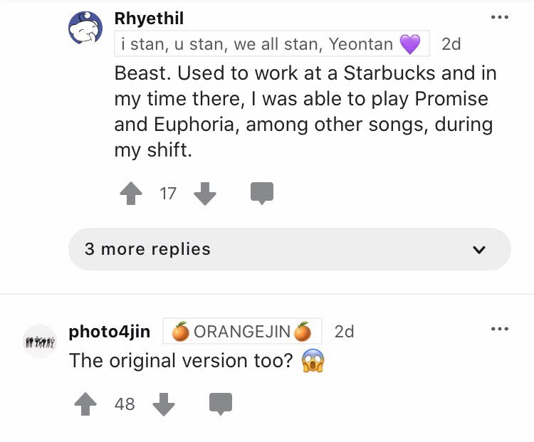Screen dimensions: 534x442
Task: Reply to Rhyethil's comment via speech bubble
Action: click(x=261, y=193)
